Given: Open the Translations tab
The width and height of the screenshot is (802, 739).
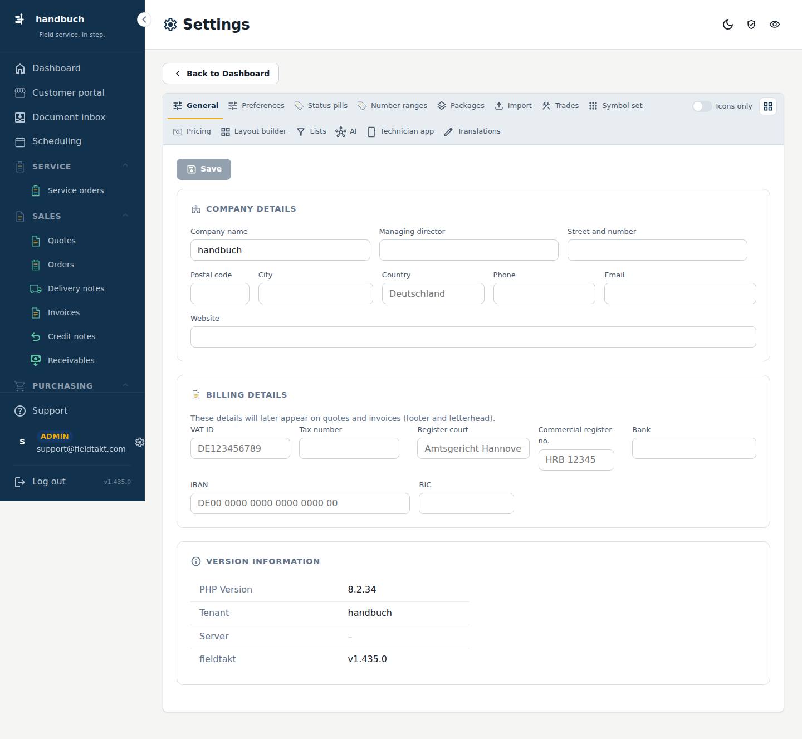Looking at the screenshot, I should [472, 131].
